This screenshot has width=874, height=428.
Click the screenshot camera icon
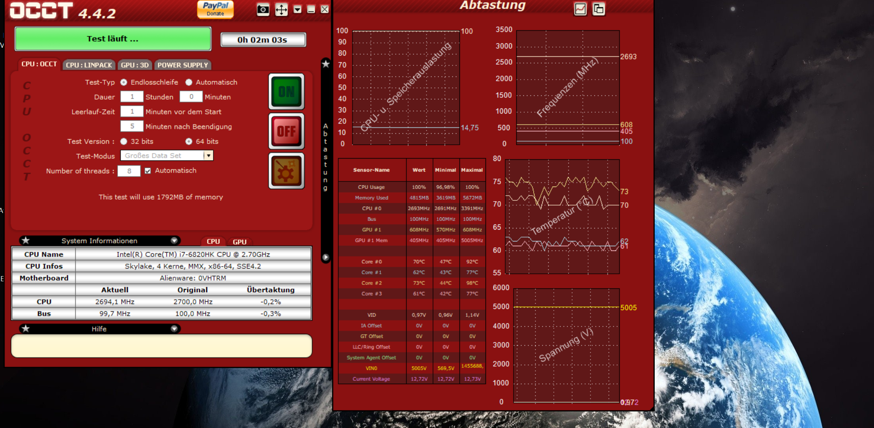click(x=263, y=9)
